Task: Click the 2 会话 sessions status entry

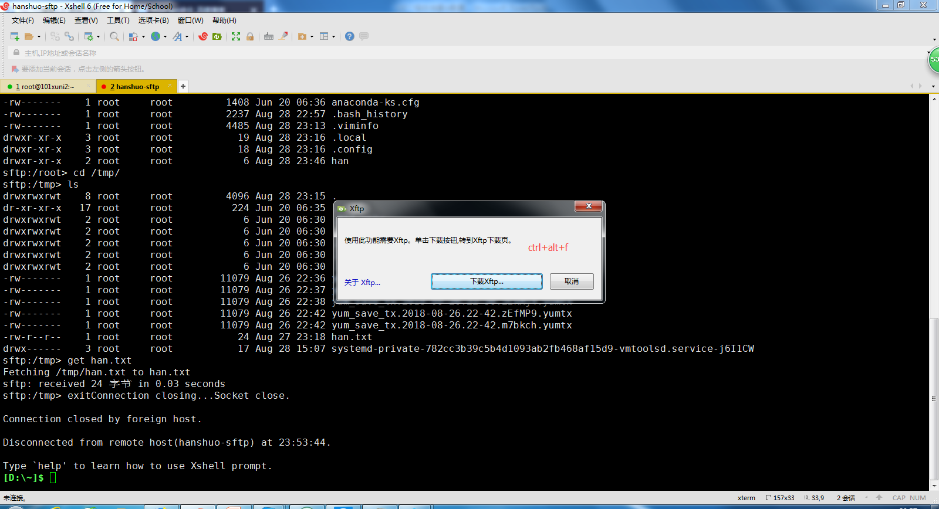Action: [846, 498]
